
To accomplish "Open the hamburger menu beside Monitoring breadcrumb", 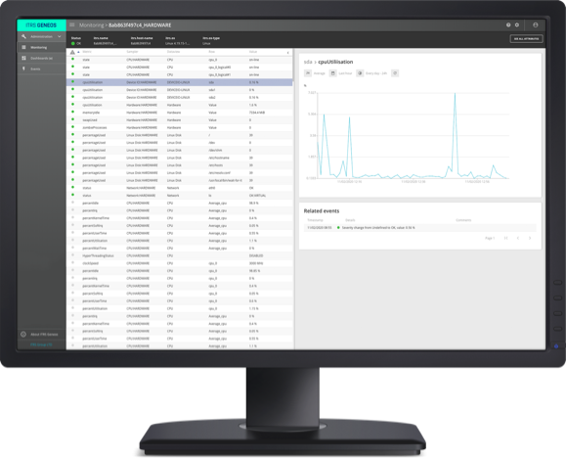I will click(71, 24).
